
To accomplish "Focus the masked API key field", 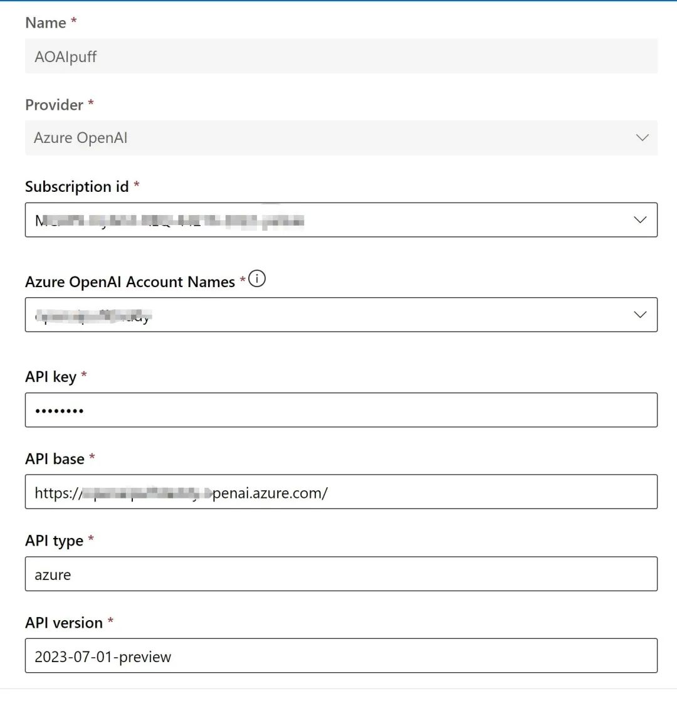I will tap(341, 410).
